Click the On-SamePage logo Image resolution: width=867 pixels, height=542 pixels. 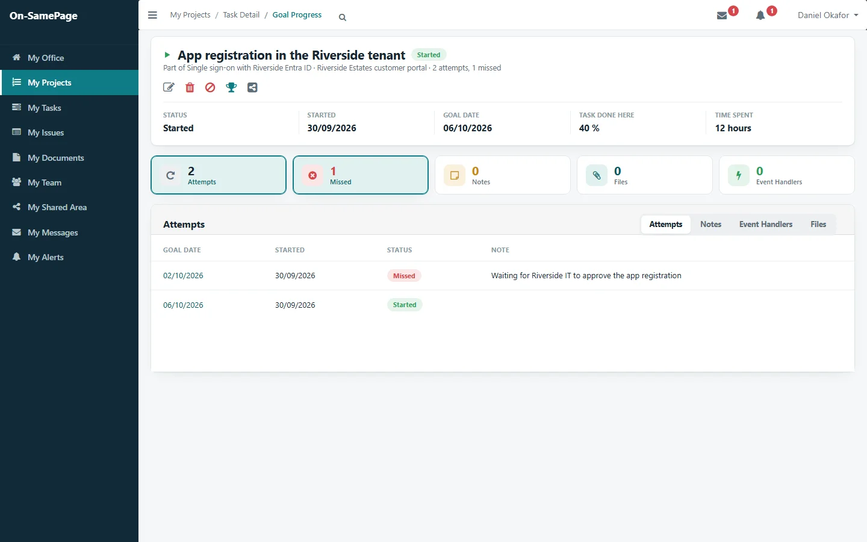(43, 16)
